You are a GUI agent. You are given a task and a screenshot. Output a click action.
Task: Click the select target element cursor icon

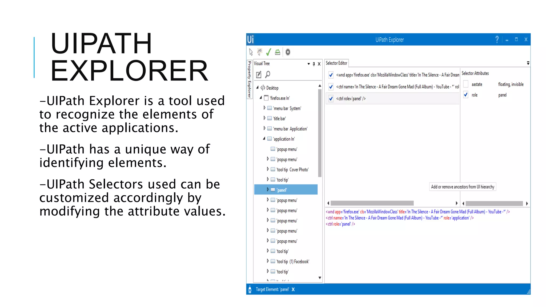click(251, 52)
